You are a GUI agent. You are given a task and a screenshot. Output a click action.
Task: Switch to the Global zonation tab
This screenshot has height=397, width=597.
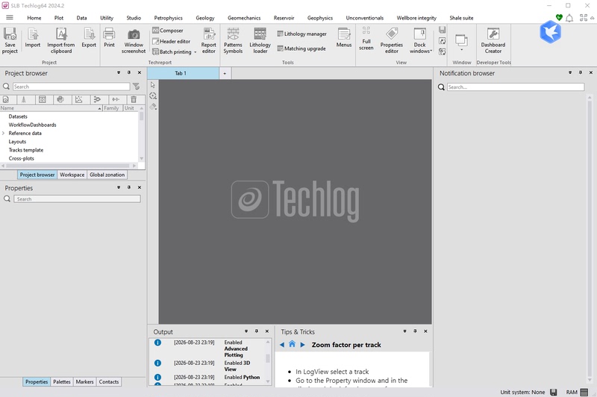[107, 175]
